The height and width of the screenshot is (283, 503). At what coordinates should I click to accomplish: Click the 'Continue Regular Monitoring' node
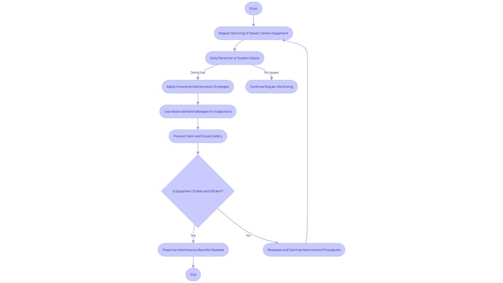[271, 86]
